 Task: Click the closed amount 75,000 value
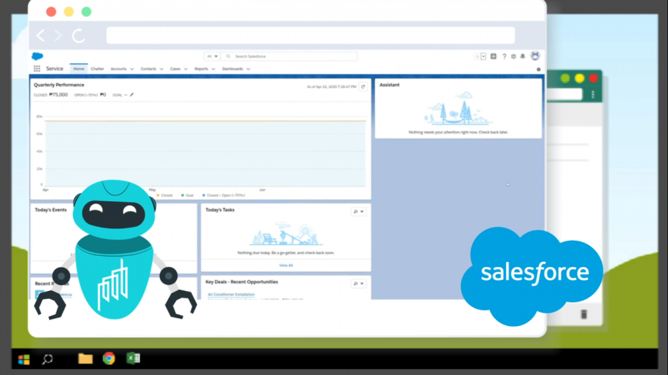tap(58, 95)
